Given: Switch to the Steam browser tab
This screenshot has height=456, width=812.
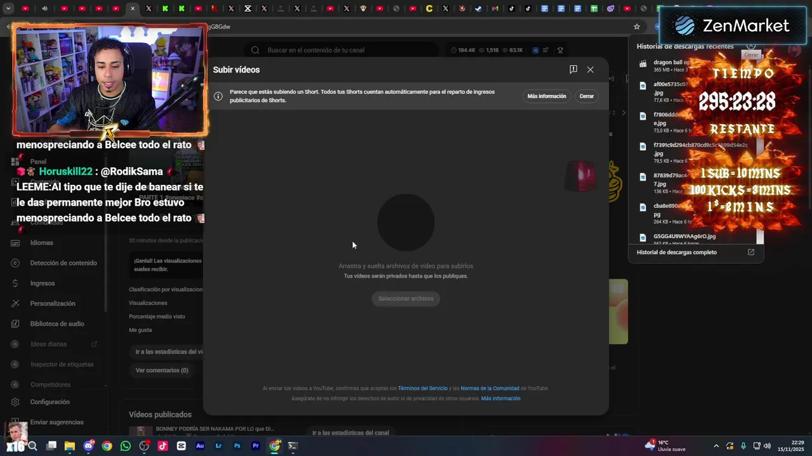Looking at the screenshot, I should click(478, 8).
